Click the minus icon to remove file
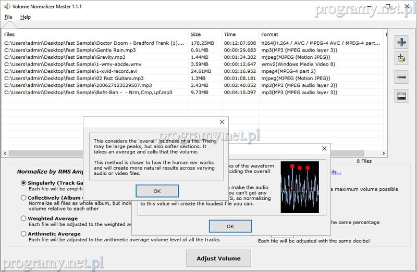This screenshot has height=272, width=417. tap(401, 77)
